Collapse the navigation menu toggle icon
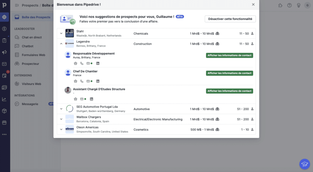 [17, 5]
